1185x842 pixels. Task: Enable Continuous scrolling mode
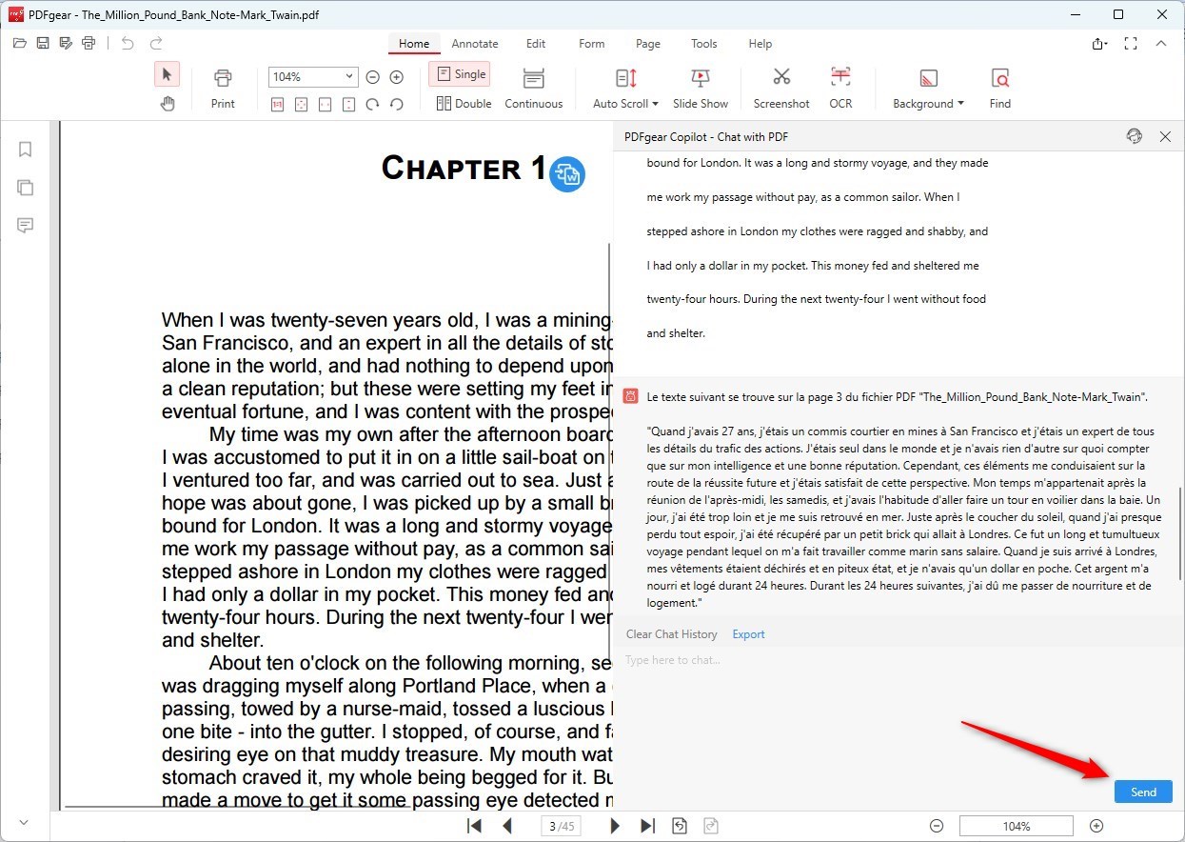coord(533,86)
